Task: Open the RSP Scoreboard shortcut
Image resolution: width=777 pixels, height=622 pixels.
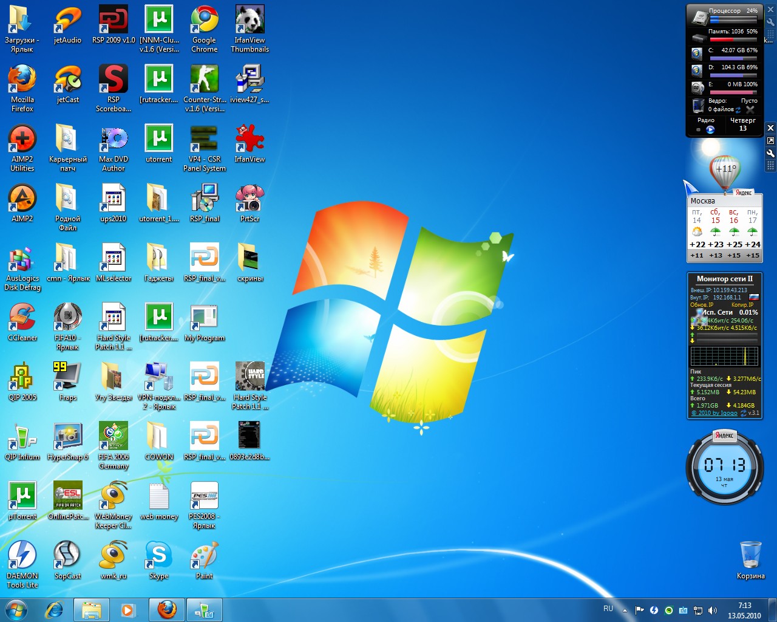Action: point(114,87)
